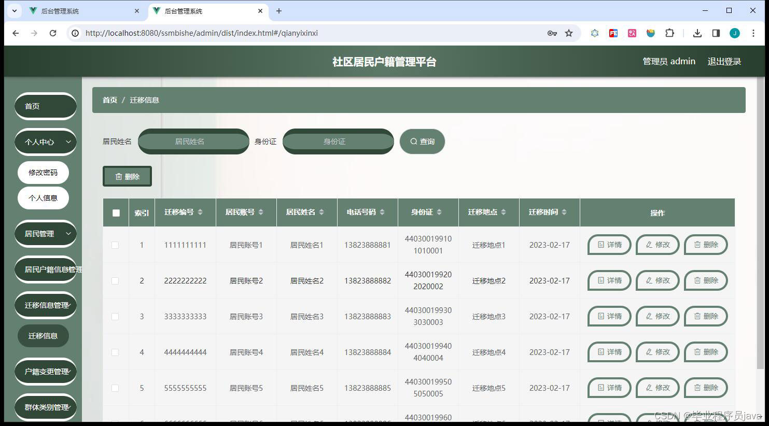Open the Chrome profile avatar

[735, 33]
